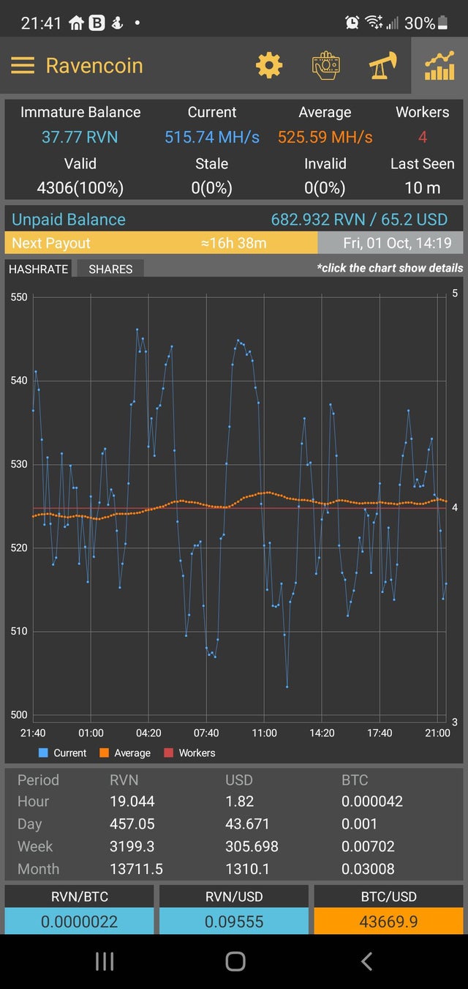Tap the Month USD value 1310.1

pos(248,869)
